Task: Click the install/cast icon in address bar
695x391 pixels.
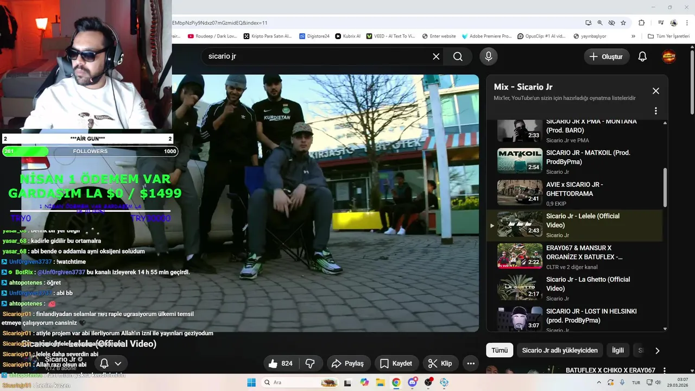Action: [x=589, y=23]
